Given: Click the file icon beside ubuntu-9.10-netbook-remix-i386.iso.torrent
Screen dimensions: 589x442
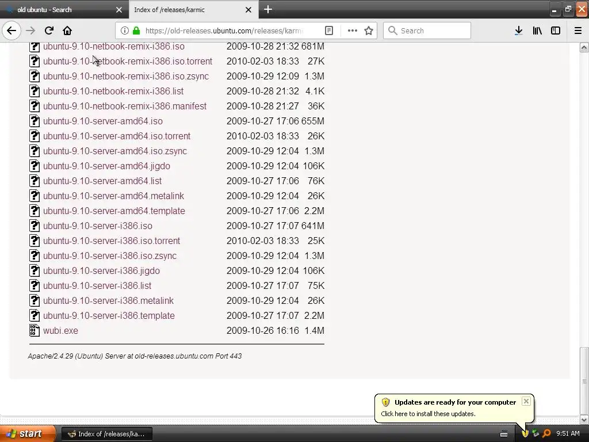Looking at the screenshot, I should click(x=34, y=61).
